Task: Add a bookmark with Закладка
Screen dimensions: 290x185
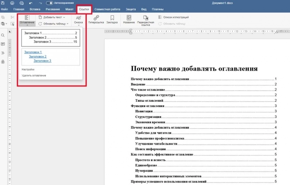Action: [x=112, y=19]
